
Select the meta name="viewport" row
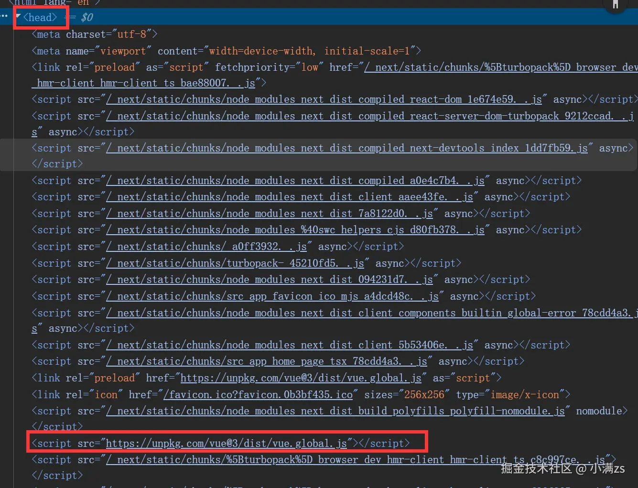227,51
